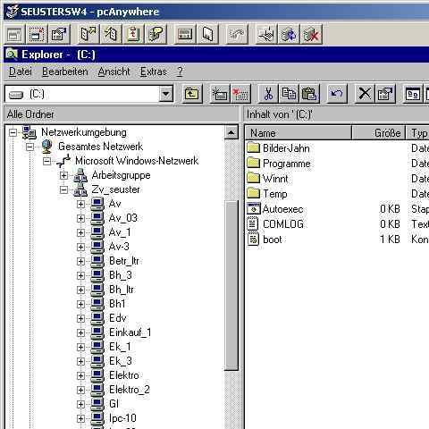Click the Cut scissors icon
This screenshot has width=429, height=429.
coord(268,94)
